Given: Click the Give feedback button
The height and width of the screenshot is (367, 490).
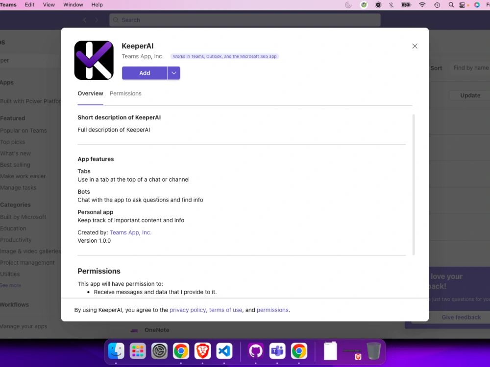Looking at the screenshot, I should 461,318.
